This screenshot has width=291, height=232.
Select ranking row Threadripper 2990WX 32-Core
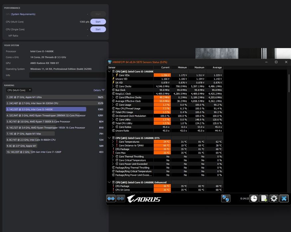coord(55,115)
